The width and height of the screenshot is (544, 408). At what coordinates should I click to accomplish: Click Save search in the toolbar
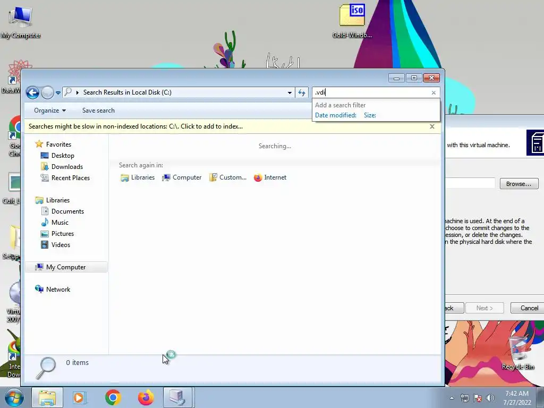click(98, 110)
